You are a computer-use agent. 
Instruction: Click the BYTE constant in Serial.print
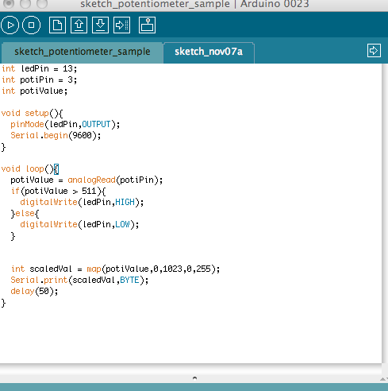click(129, 281)
